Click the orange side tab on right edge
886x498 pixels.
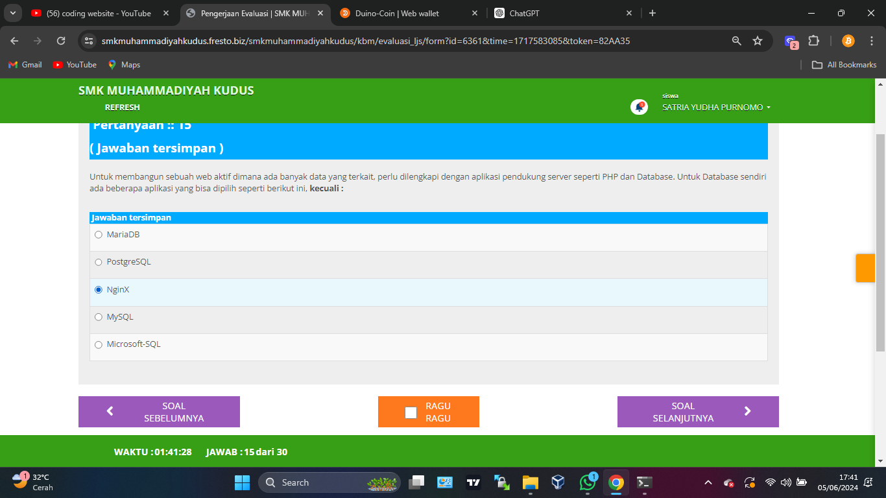point(865,268)
